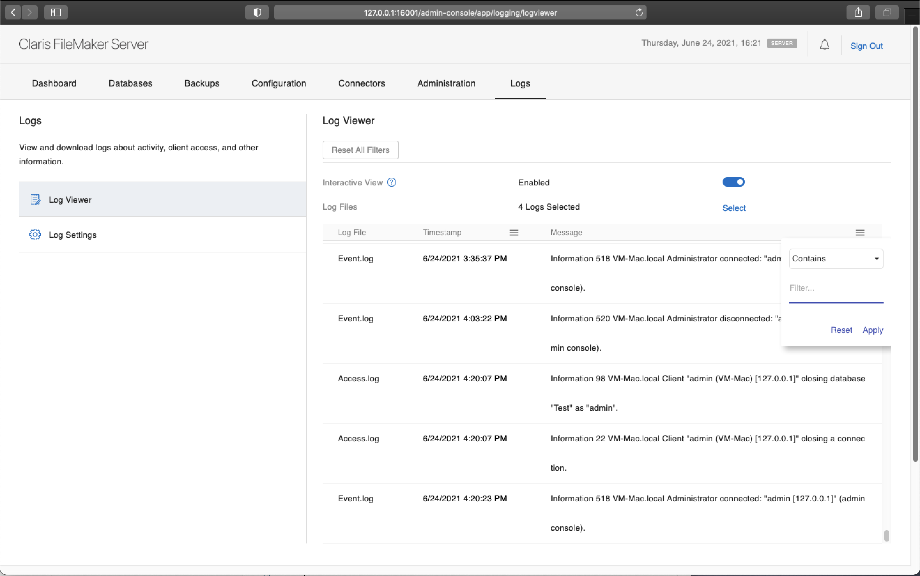Open the Contains filter dropdown
Screen dimensions: 920x576
[836, 258]
